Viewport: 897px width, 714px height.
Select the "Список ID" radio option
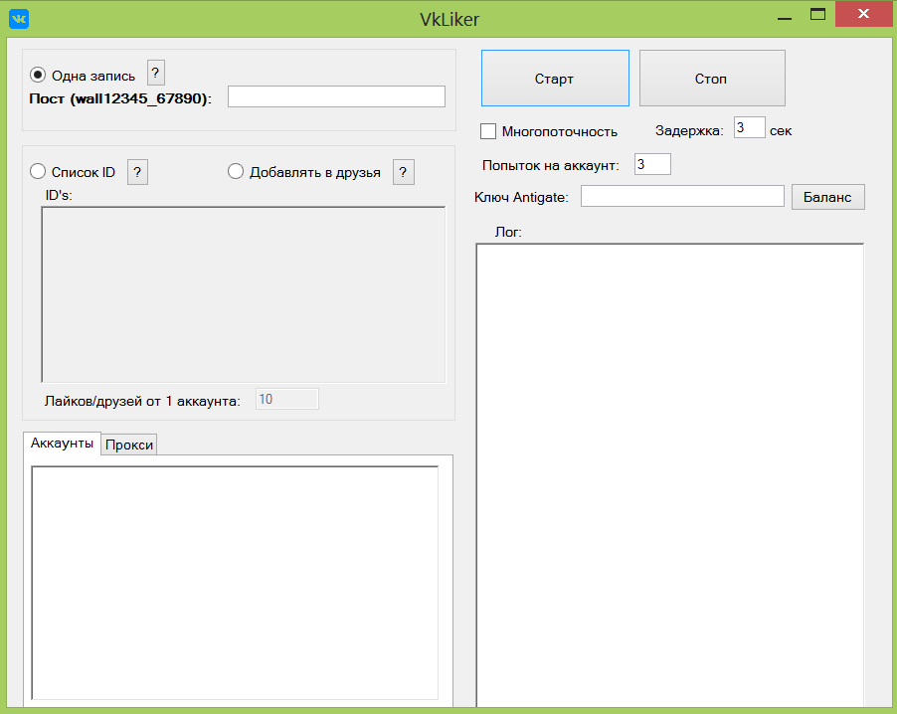(38, 171)
